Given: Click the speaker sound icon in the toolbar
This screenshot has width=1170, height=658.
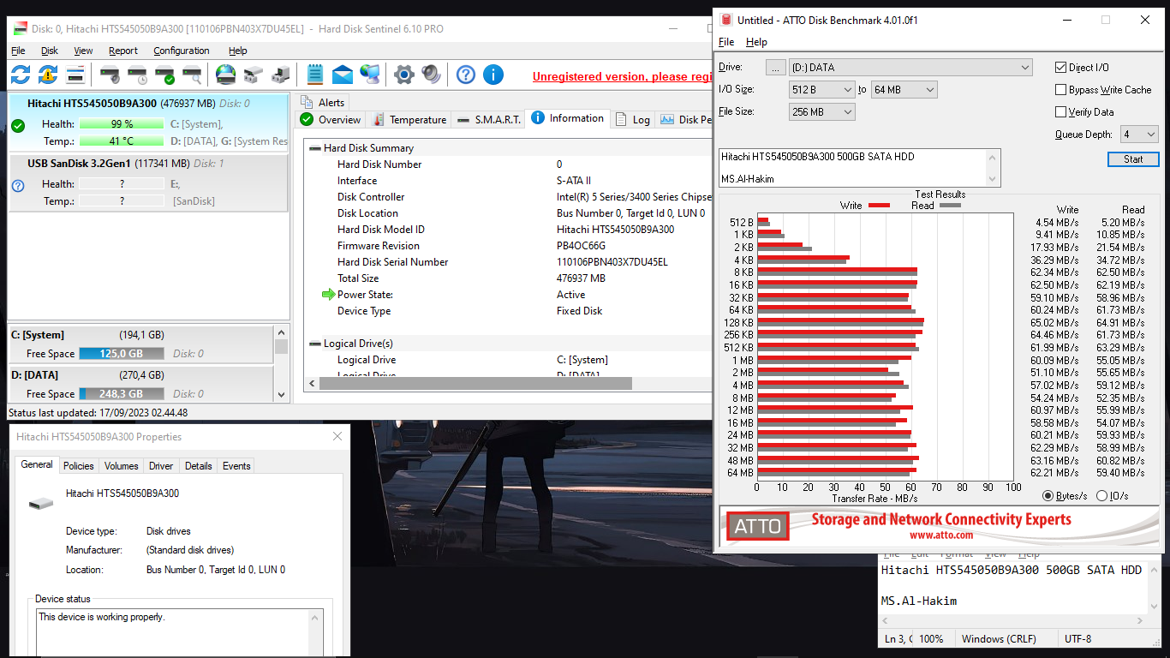Looking at the screenshot, I should (x=431, y=75).
